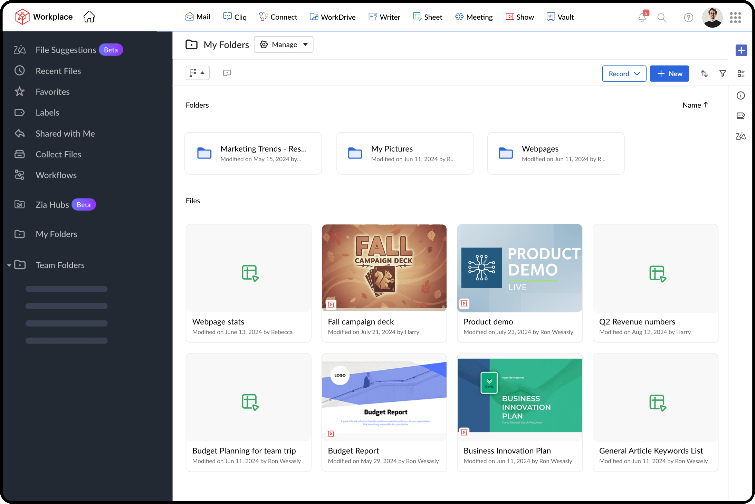Image resolution: width=755 pixels, height=504 pixels.
Task: Open WorkDrive from the top navigation
Action: (x=332, y=17)
